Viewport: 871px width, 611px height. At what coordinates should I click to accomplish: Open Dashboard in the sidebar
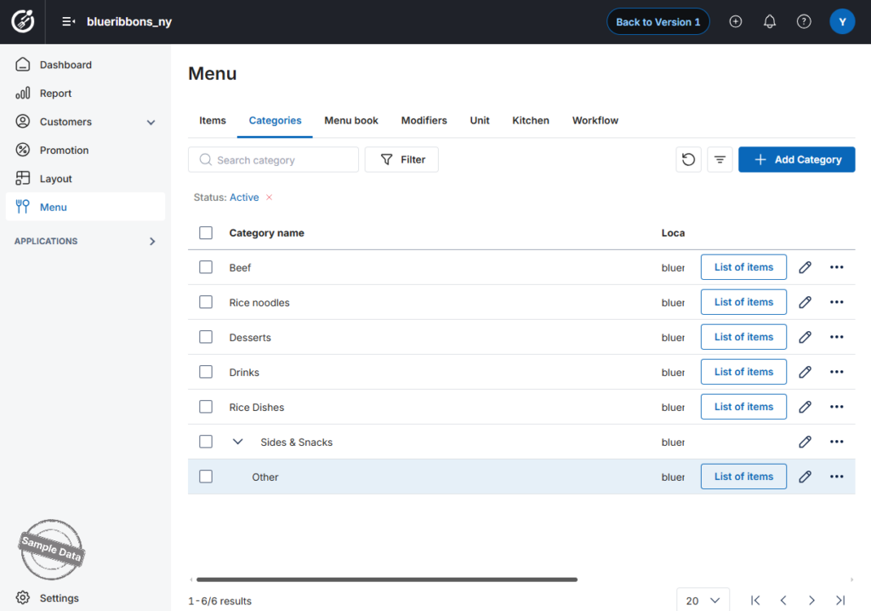coord(86,65)
